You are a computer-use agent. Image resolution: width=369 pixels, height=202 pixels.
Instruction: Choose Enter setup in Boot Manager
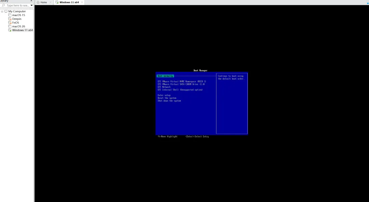click(x=164, y=95)
